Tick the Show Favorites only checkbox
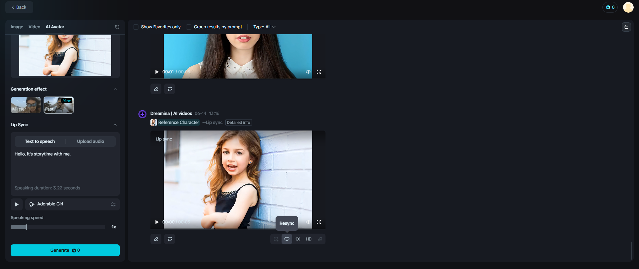639x269 pixels. tap(136, 27)
